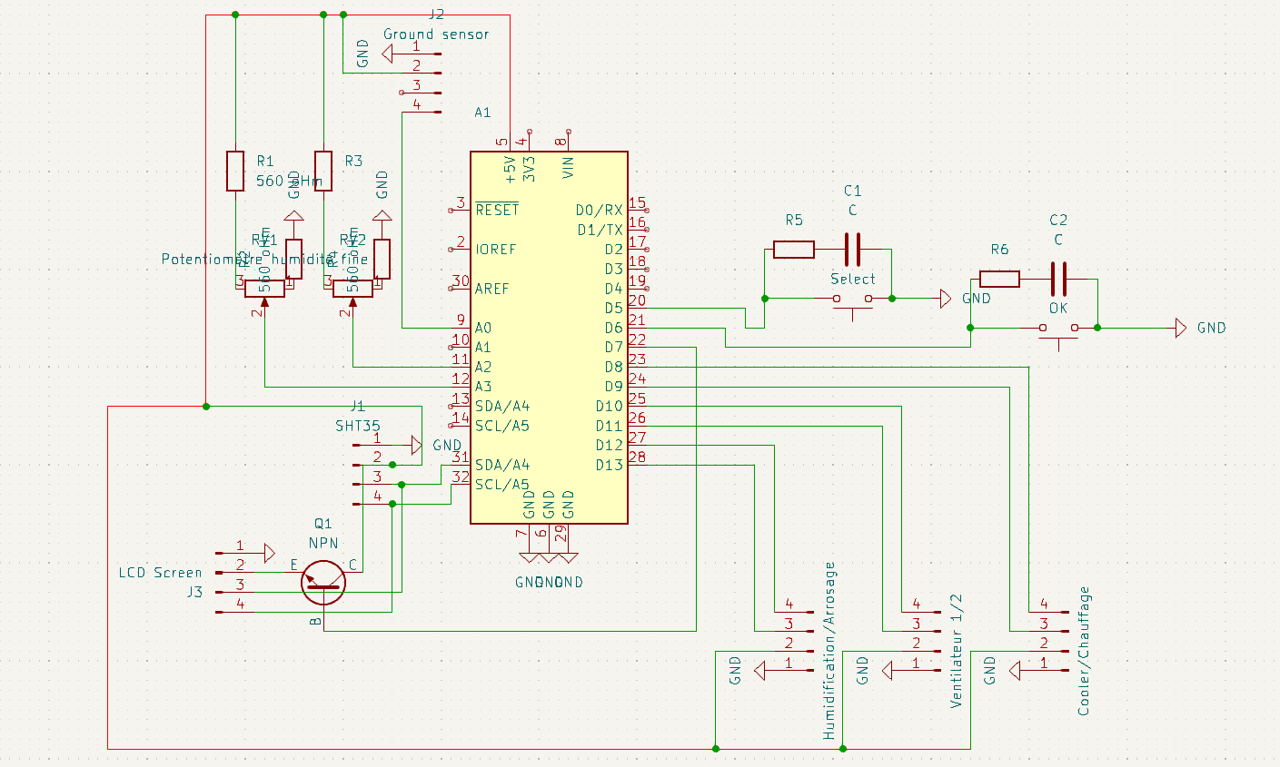
Task: Click the R6 resistor symbol
Action: click(999, 279)
